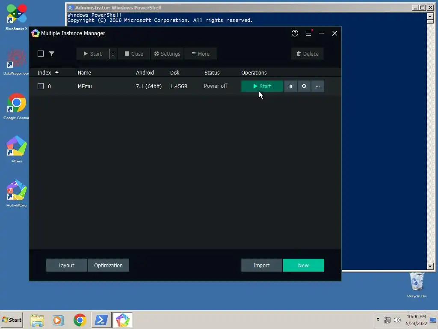
Task: Click the 1.45GB disk cell
Action: [178, 86]
